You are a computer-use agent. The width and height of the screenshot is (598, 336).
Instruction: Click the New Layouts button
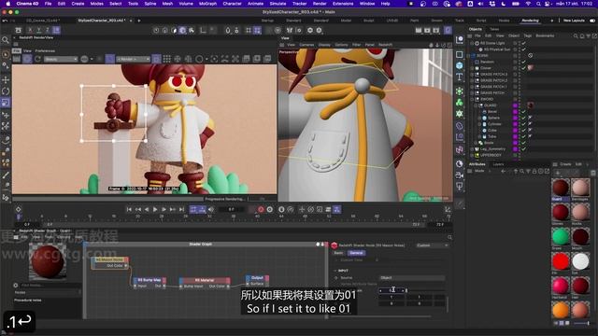574,21
